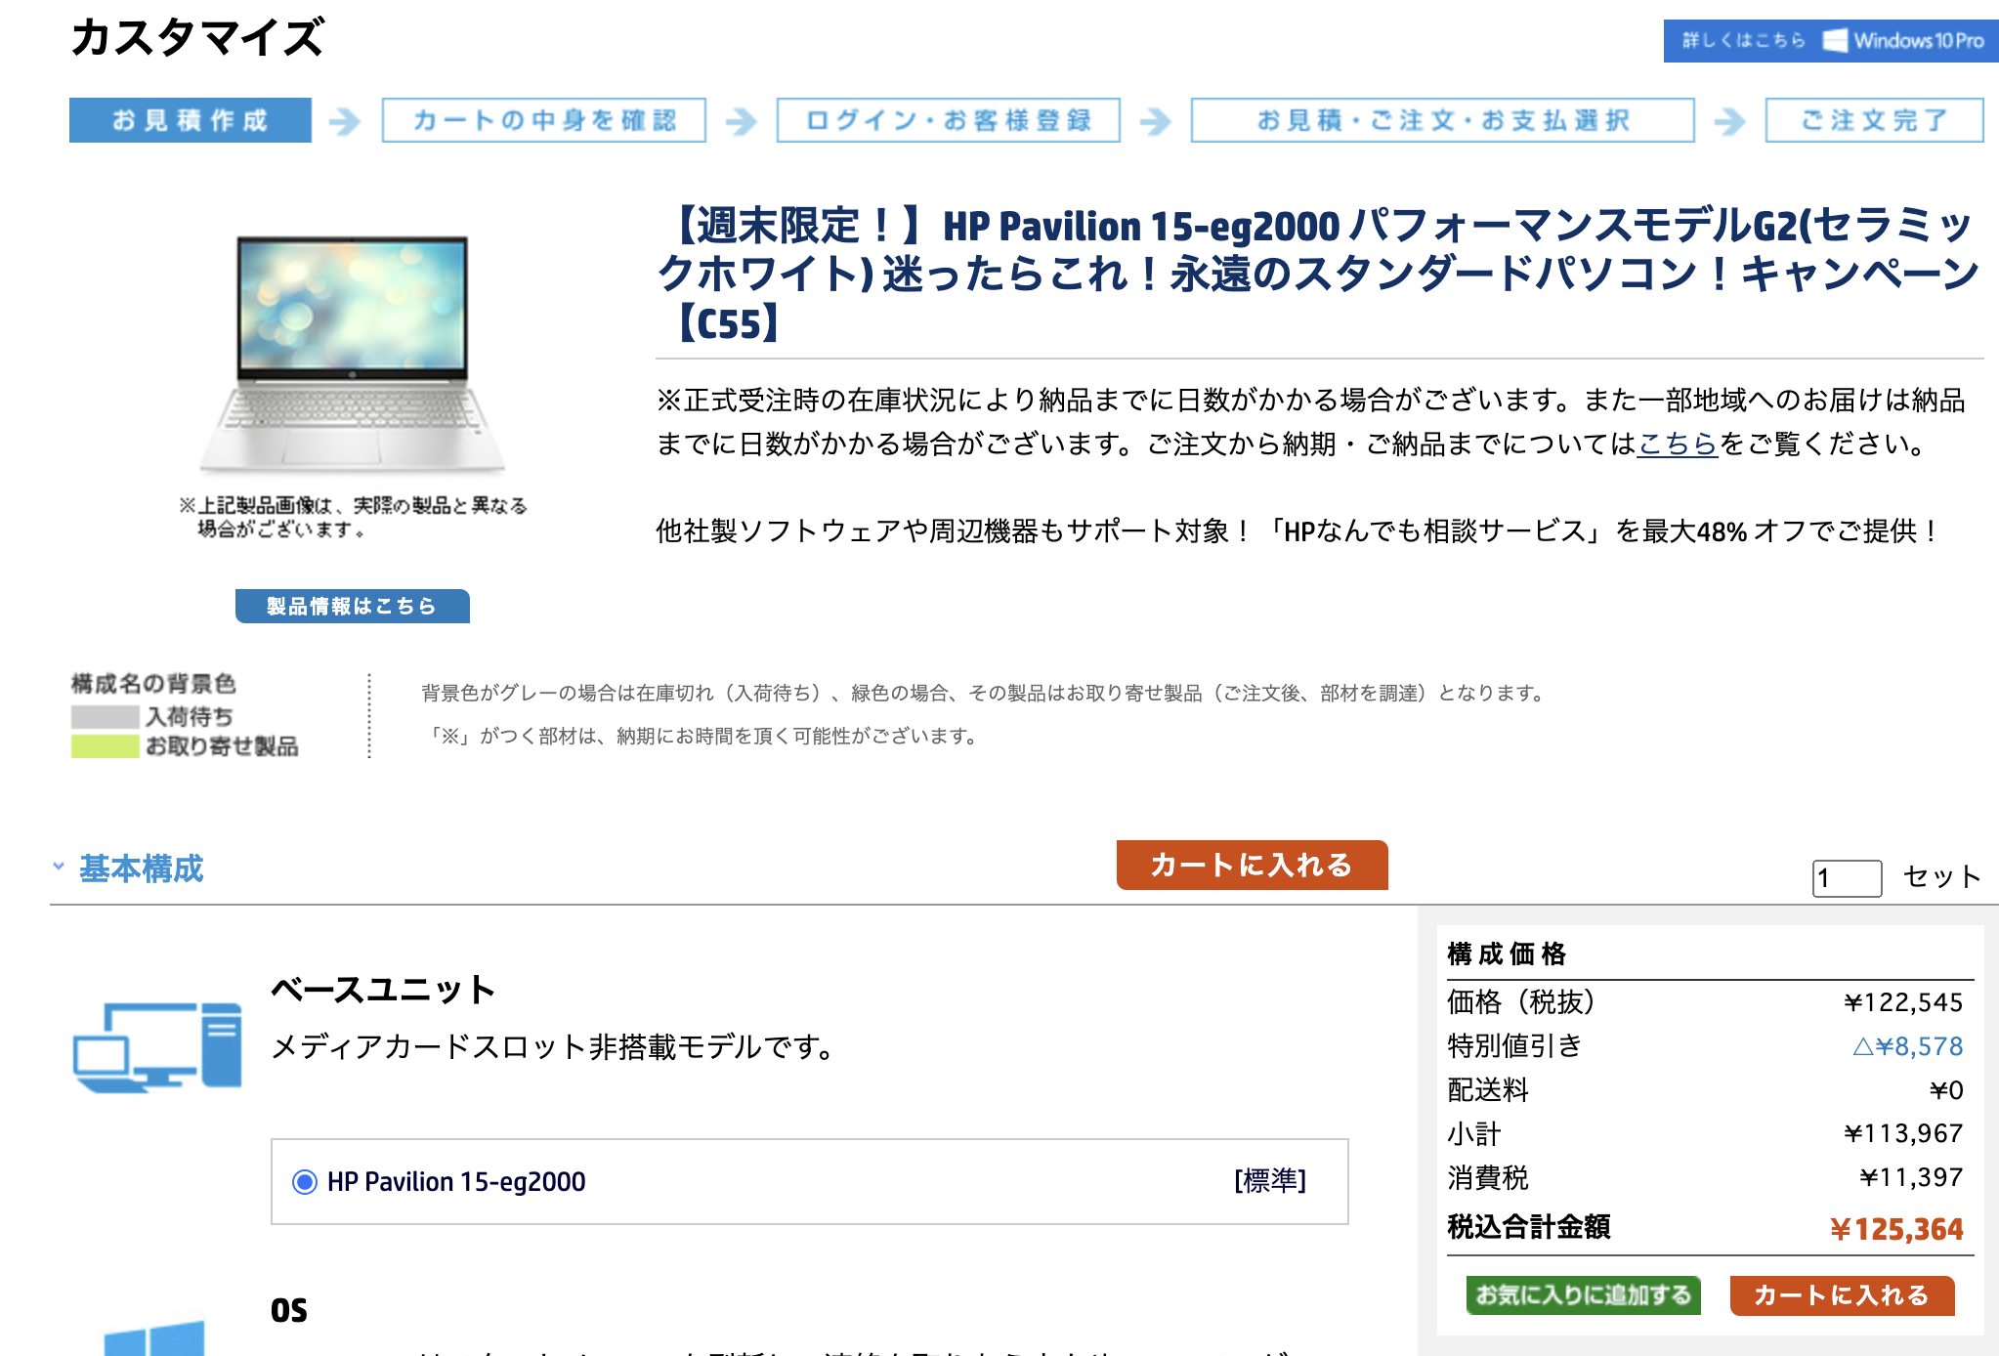1999x1356 pixels.
Task: Click the 小計 ¥113,967 value
Action: coord(1903,1133)
